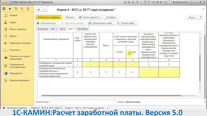The width and height of the screenshot is (207, 116).
Task: Click the zoom magnifier icon in title bar
Action: (x=166, y=2)
